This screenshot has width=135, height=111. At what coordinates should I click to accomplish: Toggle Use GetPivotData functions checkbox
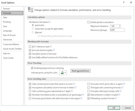pos(30,57)
